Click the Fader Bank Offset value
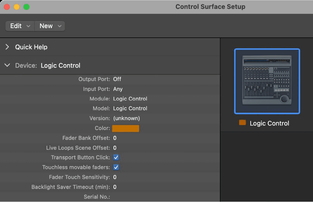This screenshot has height=202, width=313. pyautogui.click(x=115, y=138)
